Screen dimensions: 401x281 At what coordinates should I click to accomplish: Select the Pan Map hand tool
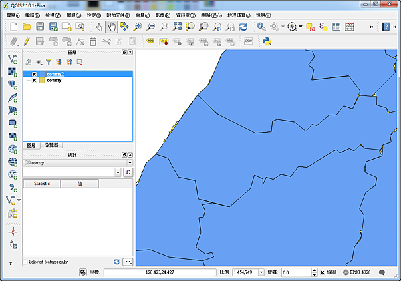(x=112, y=27)
